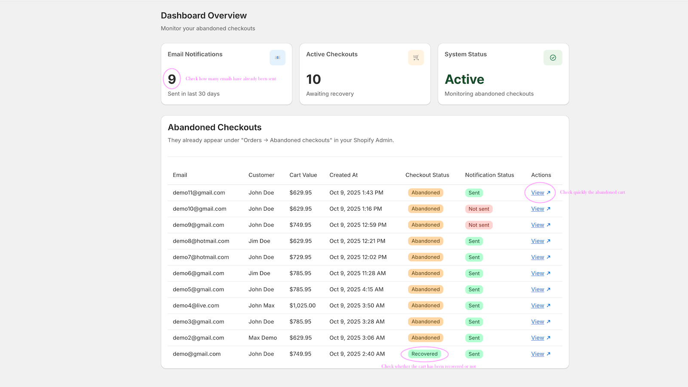
Task: Open View link for demo9@gmail.com checkout
Action: [x=537, y=225]
